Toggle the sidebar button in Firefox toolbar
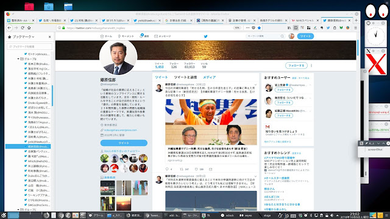Screen dimensions: 390x219 (296, 28)
